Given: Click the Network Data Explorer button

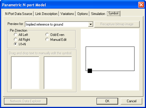Looking at the screenshot, I should (x=26, y=101).
